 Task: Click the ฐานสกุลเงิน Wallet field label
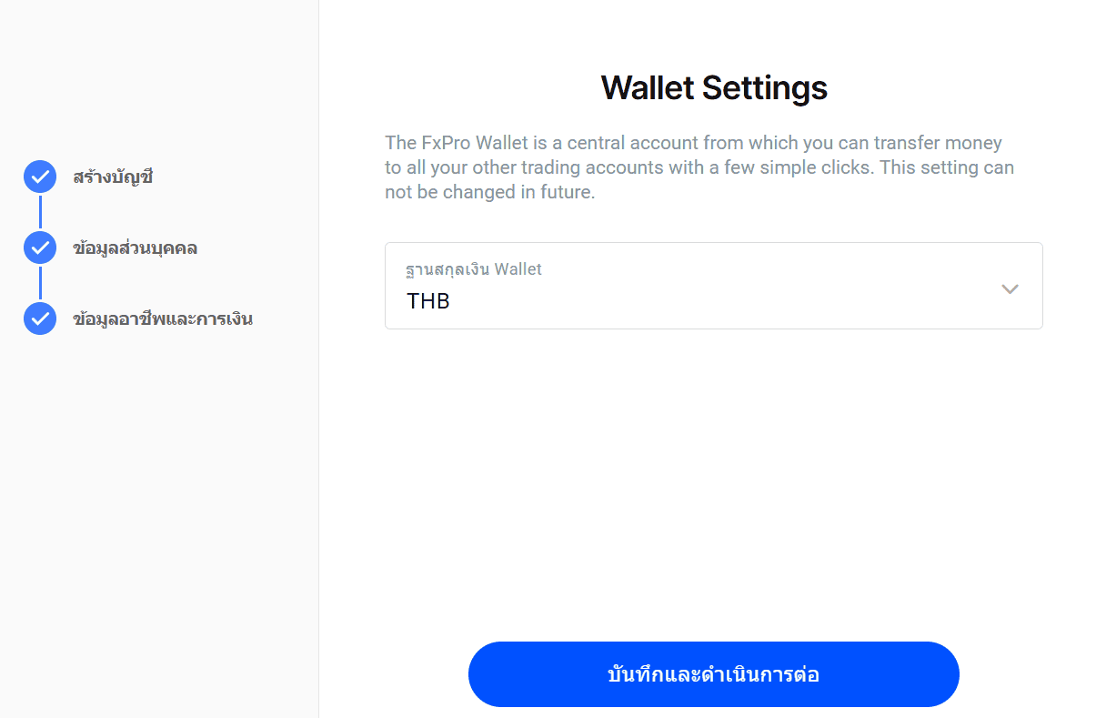(474, 269)
